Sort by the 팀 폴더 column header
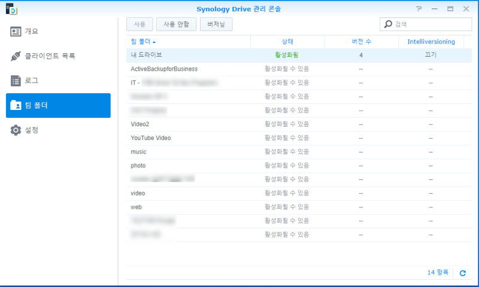 [x=189, y=42]
